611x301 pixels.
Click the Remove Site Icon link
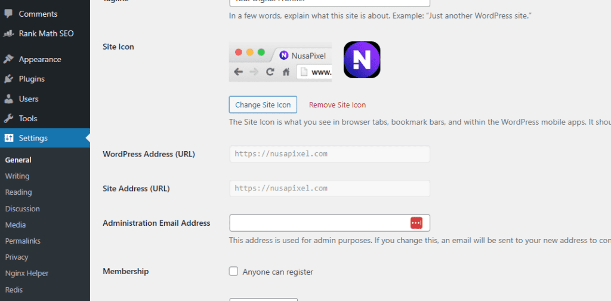(337, 105)
